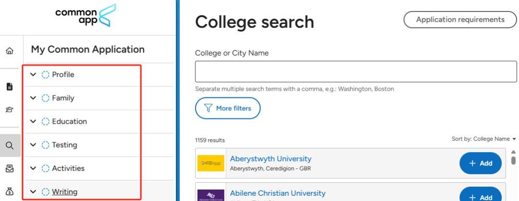The image size is (519, 201).
Task: Open the Sort by College Name dropdown
Action: 483,139
